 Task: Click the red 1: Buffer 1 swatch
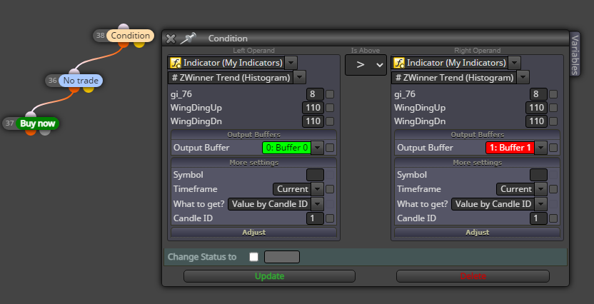510,148
